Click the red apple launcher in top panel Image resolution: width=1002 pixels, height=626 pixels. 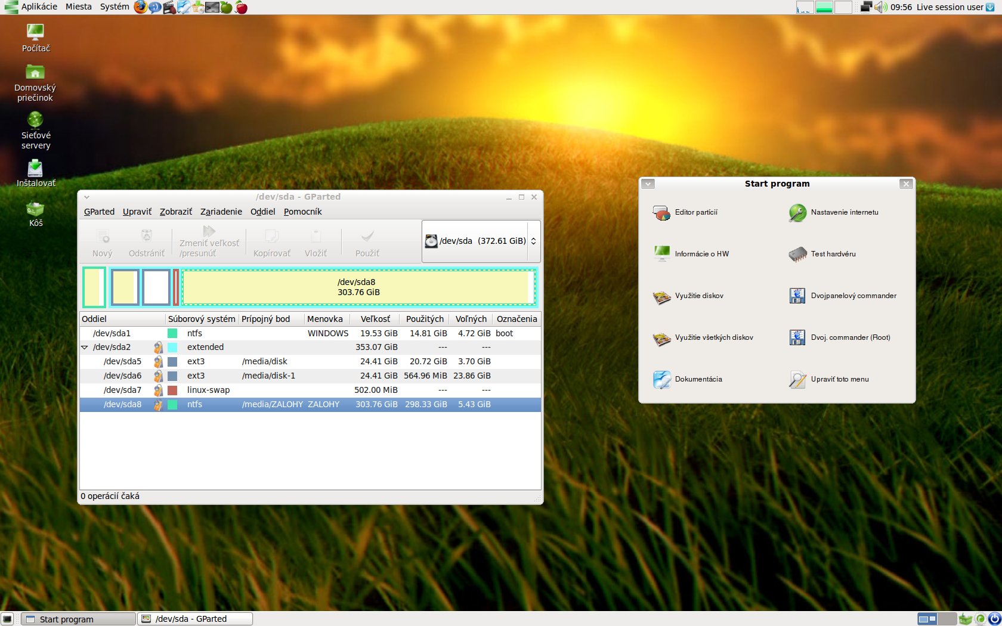tap(241, 7)
